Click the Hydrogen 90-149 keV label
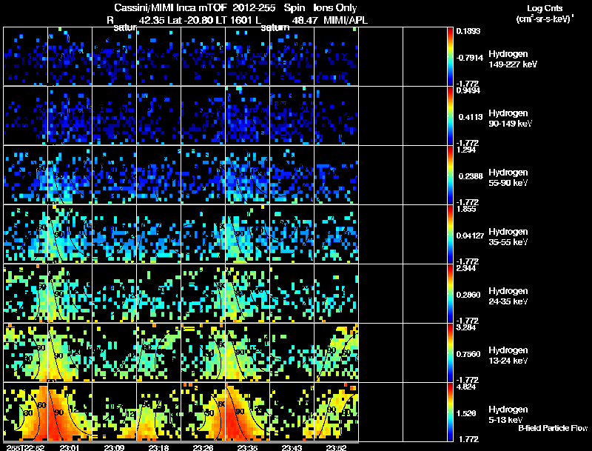Screen dimensions: 592x451 click(510, 118)
